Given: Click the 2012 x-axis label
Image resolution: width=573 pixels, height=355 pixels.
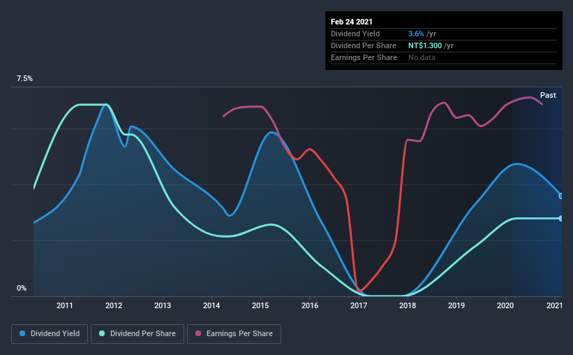Looking at the screenshot, I should point(114,305).
